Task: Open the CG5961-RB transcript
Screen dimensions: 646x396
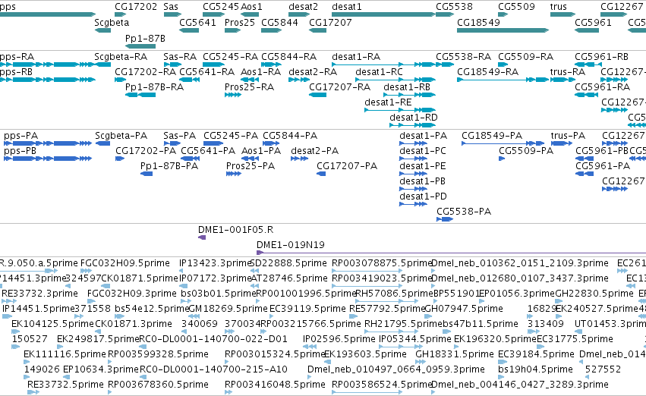Action: point(588,64)
